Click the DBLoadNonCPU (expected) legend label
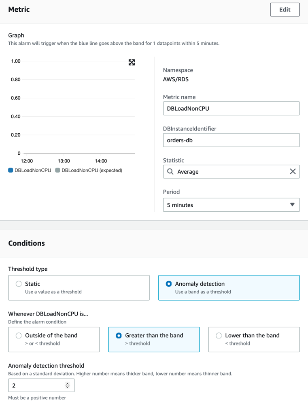 pyautogui.click(x=92, y=170)
